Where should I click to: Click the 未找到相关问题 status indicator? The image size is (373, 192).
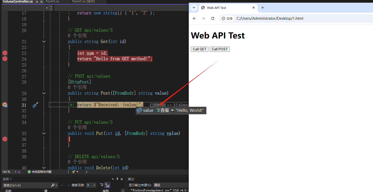coord(39,172)
